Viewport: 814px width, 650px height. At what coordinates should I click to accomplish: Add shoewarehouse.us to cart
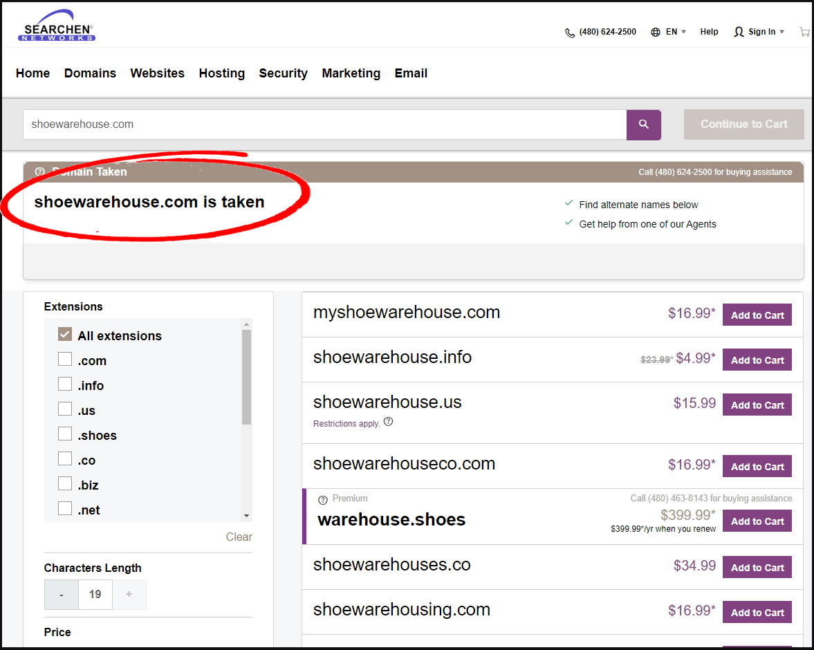[x=757, y=405]
